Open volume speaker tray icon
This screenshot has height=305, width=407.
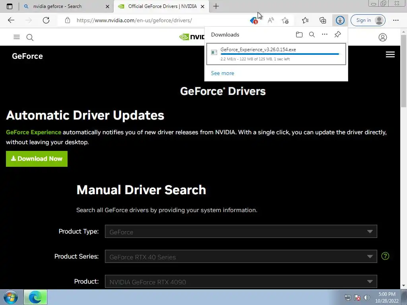tap(366, 297)
